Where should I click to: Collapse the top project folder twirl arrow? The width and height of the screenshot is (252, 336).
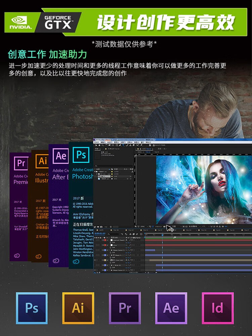point(94,171)
